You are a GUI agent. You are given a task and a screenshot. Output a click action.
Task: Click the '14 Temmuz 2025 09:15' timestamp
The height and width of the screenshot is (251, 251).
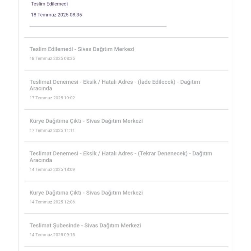[52, 235]
